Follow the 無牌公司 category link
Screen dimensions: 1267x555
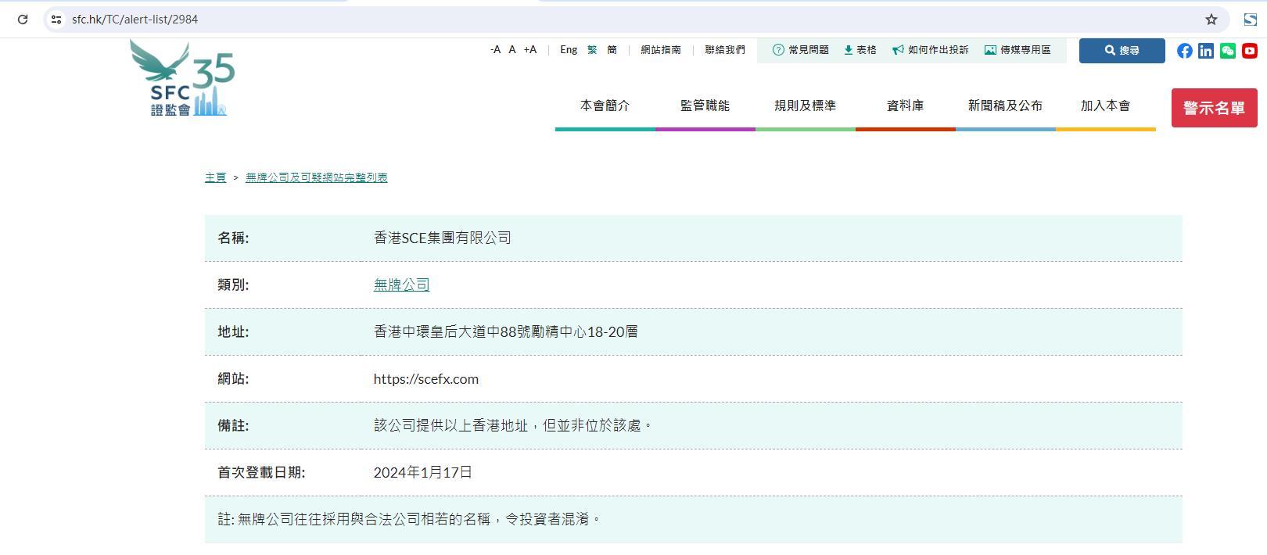click(401, 285)
